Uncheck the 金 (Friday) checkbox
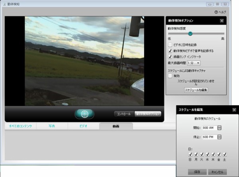The image size is (239, 177). tap(219, 154)
